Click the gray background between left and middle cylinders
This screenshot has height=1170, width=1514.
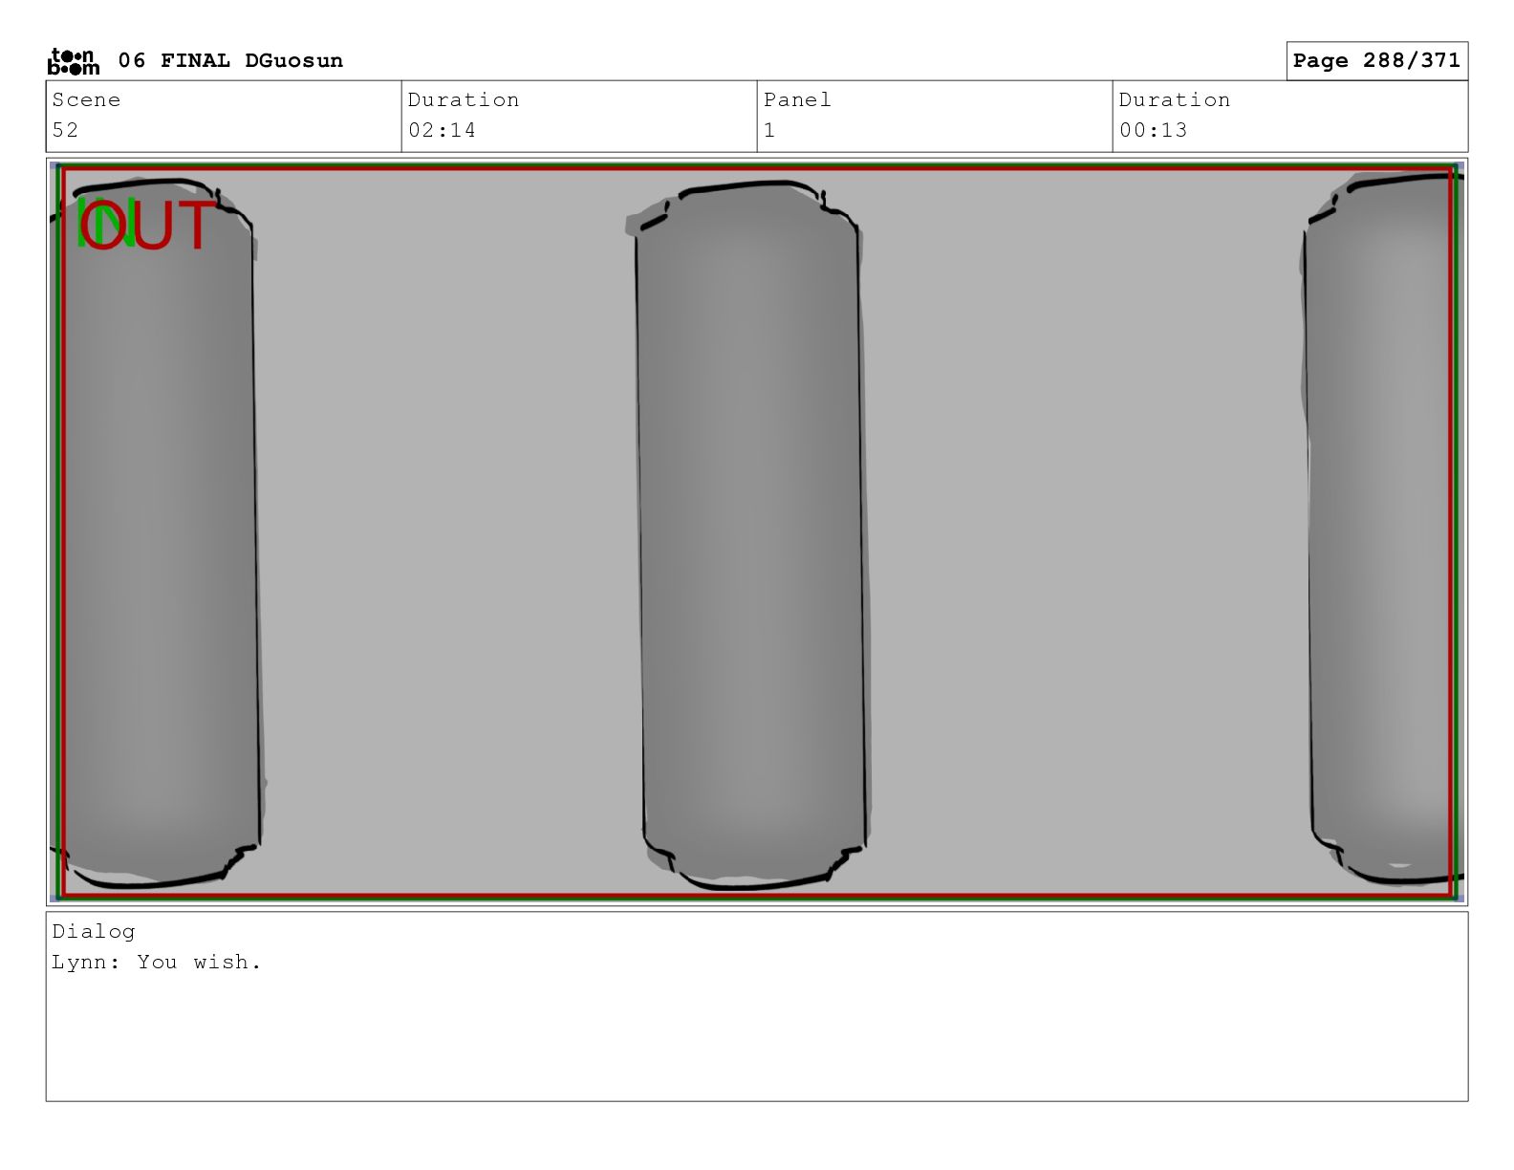[x=444, y=535]
